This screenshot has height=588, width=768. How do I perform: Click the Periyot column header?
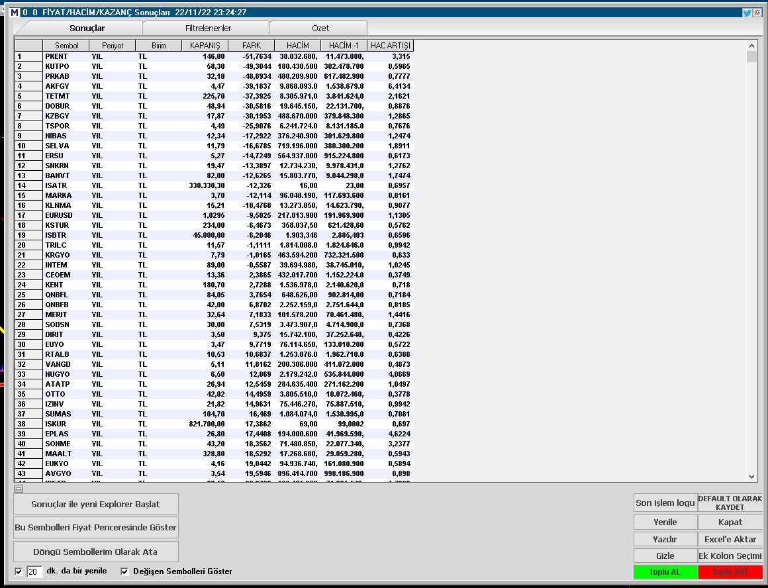pyautogui.click(x=113, y=46)
